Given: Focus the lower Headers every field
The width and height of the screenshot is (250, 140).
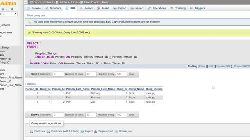Looking at the screenshot, I should [x=121, y=115].
